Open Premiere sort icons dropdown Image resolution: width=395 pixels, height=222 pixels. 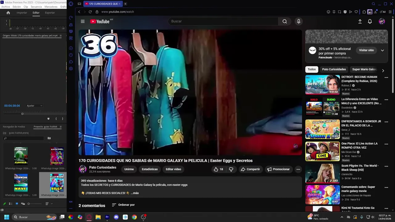coord(49,204)
